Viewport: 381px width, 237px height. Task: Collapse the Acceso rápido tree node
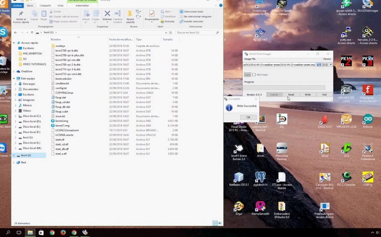14,43
